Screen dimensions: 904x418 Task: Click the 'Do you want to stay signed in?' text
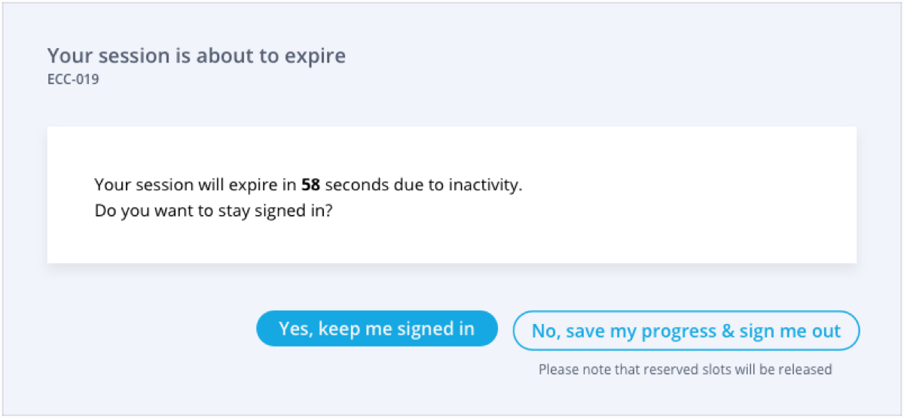(214, 211)
